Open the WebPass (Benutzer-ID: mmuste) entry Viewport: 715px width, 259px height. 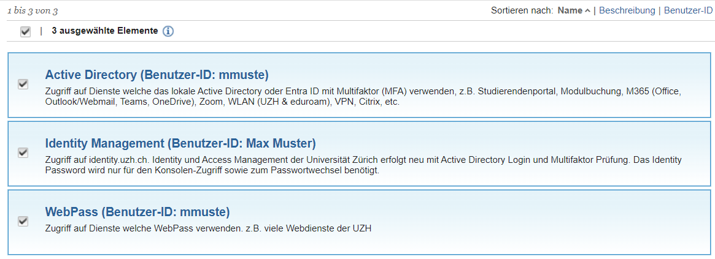point(137,212)
